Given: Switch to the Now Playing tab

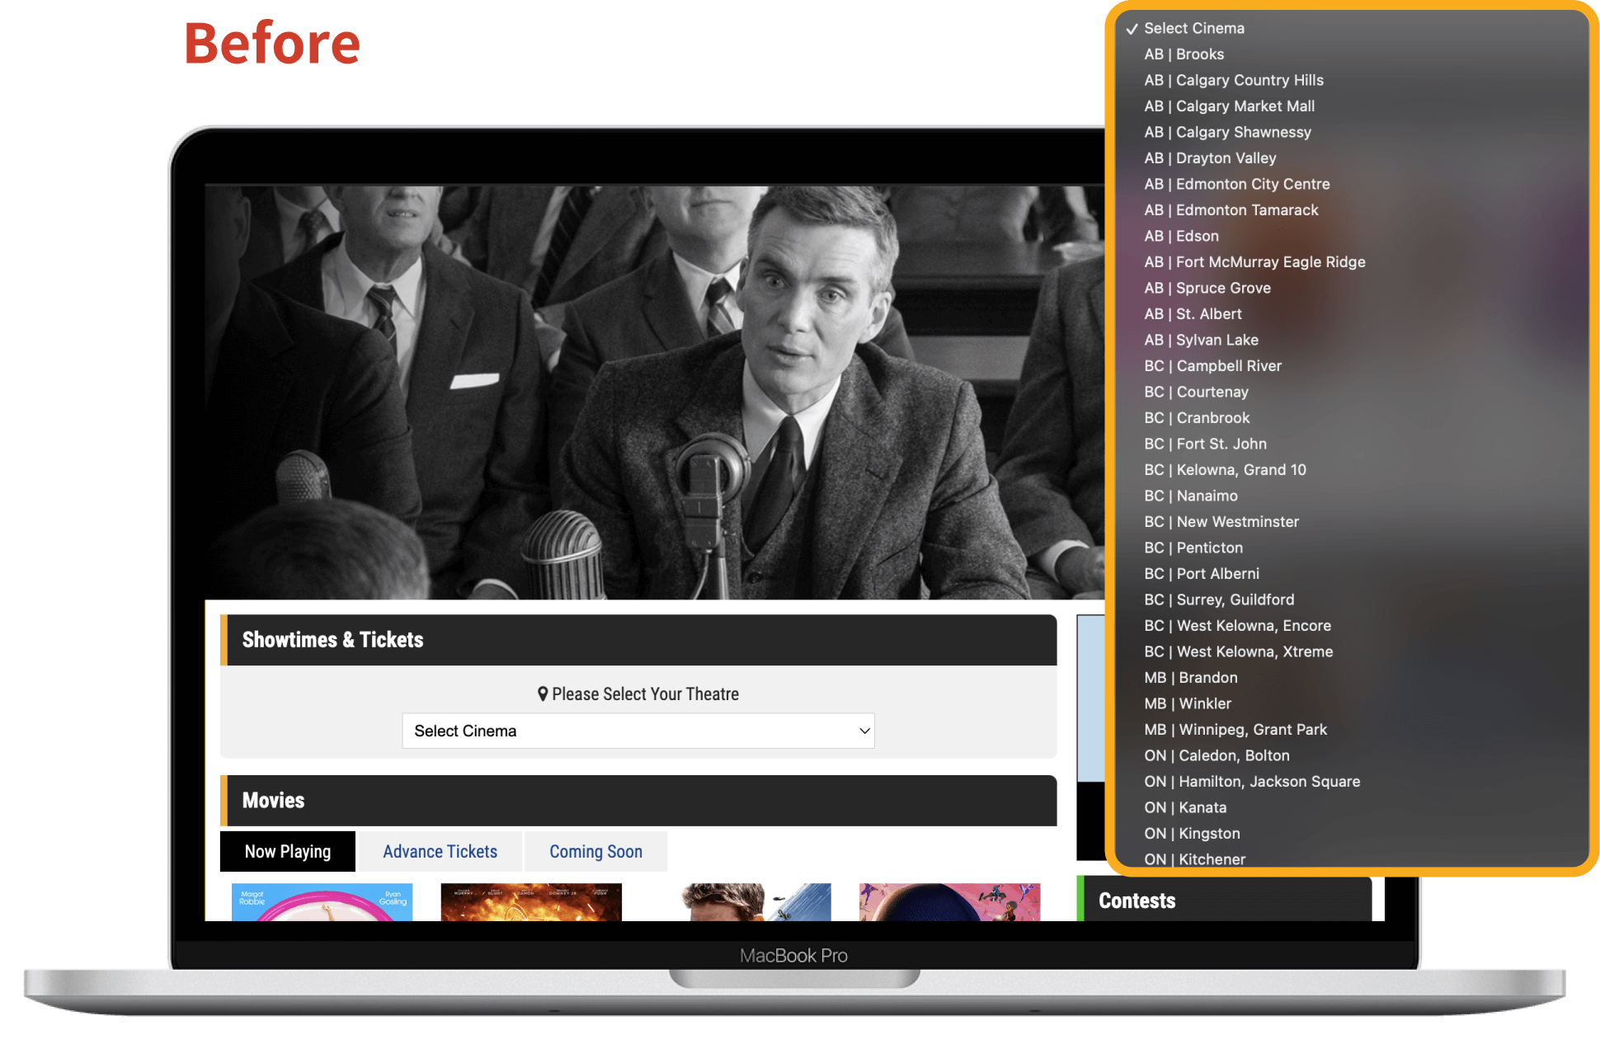Looking at the screenshot, I should point(288,851).
